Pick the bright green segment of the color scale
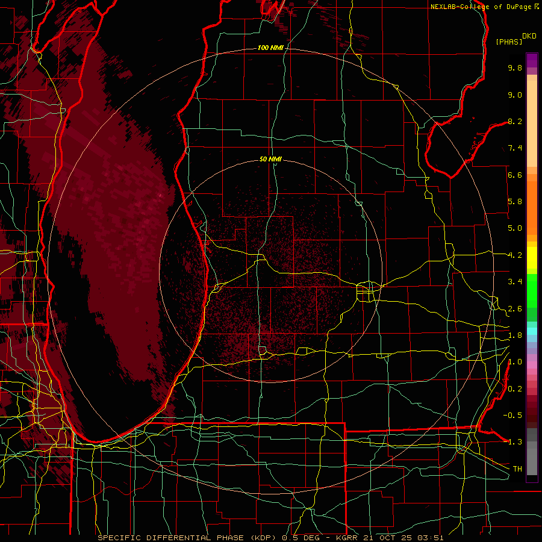542x542 pixels. (x=532, y=290)
